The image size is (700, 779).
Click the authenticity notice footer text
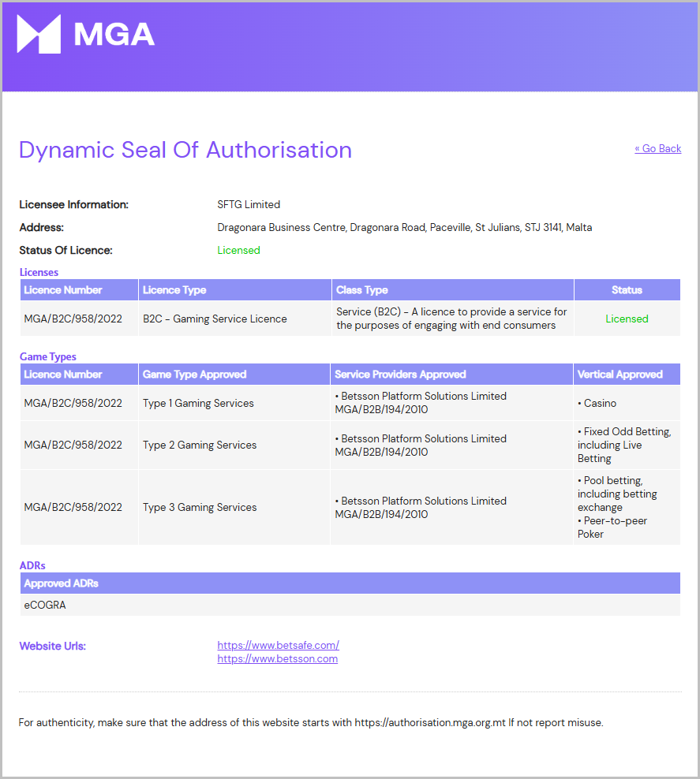[x=311, y=723]
